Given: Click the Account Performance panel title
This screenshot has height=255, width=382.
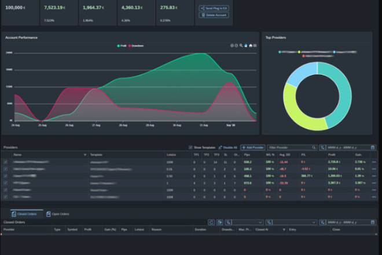Looking at the screenshot, I should 21,38.
